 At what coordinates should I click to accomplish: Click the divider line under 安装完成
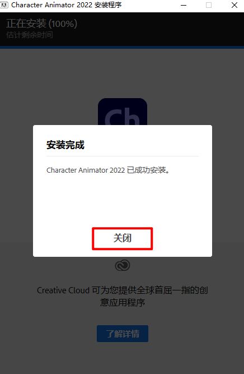point(123,156)
